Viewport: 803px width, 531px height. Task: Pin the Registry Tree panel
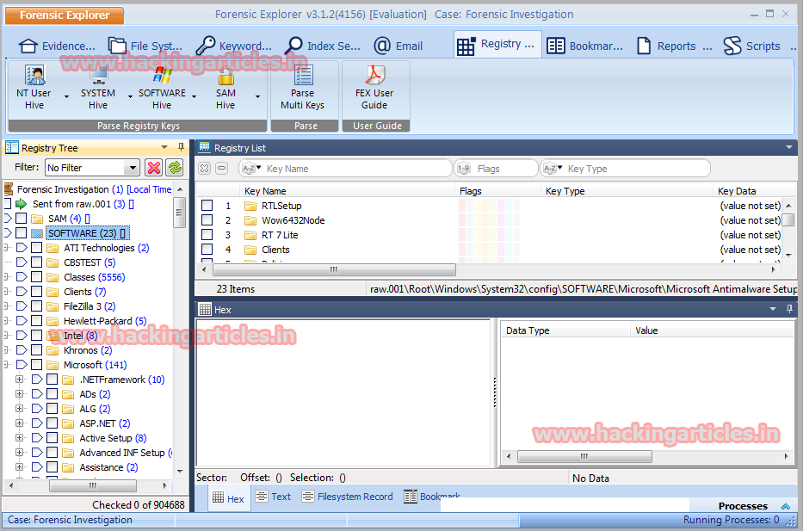point(181,147)
